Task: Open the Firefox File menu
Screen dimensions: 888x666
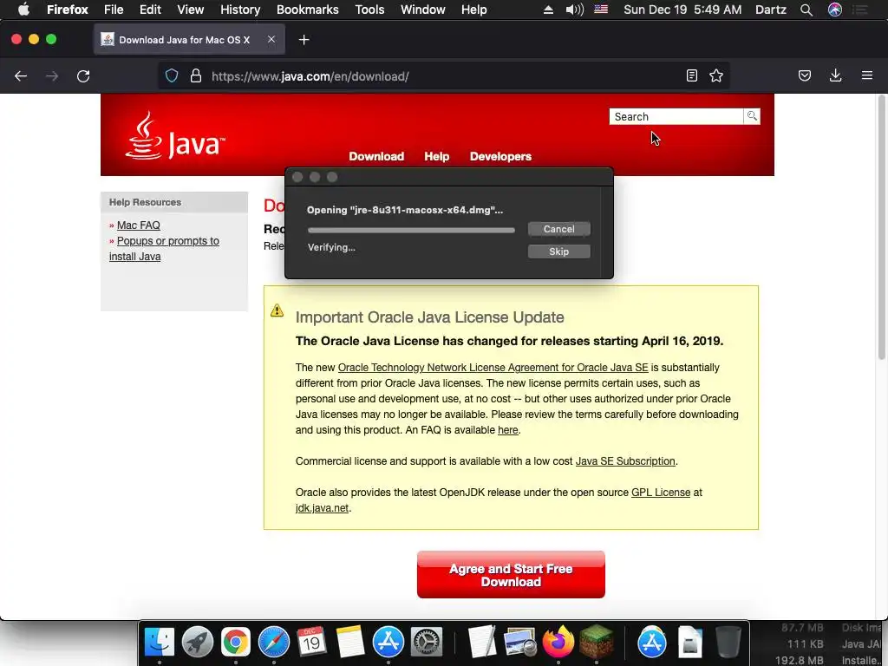Action: pyautogui.click(x=114, y=10)
